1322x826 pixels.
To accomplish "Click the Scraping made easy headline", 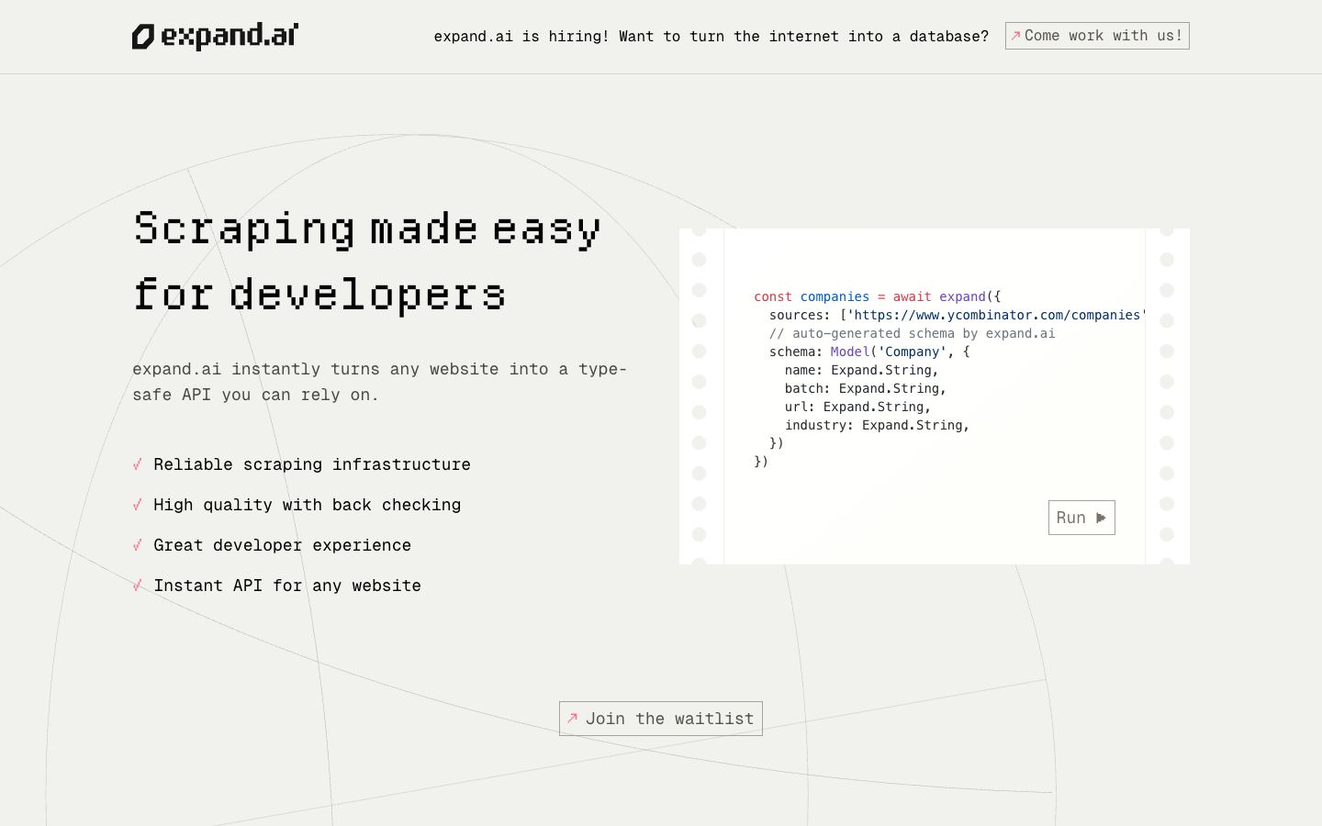I will (367, 262).
